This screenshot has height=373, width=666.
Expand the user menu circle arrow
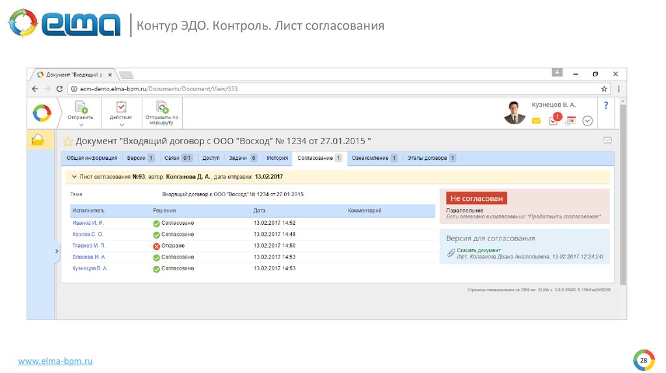(x=587, y=121)
